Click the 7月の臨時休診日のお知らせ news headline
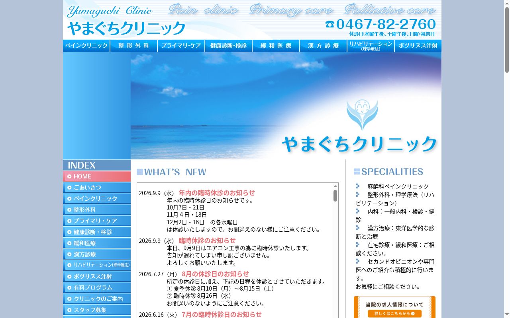 pos(222,314)
